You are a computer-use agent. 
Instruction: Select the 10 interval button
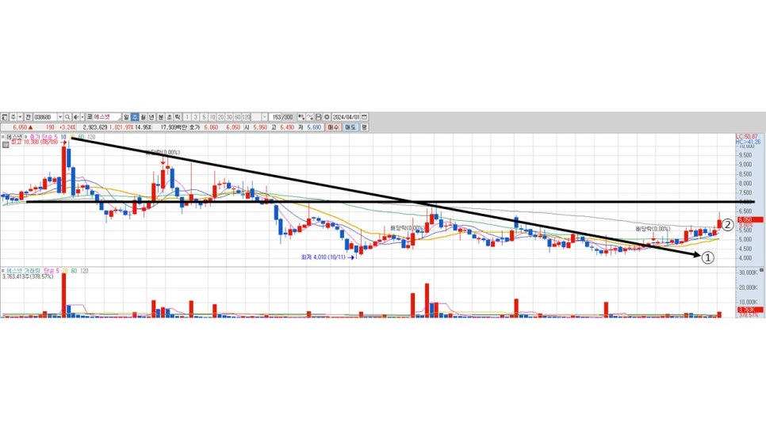[x=213, y=117]
